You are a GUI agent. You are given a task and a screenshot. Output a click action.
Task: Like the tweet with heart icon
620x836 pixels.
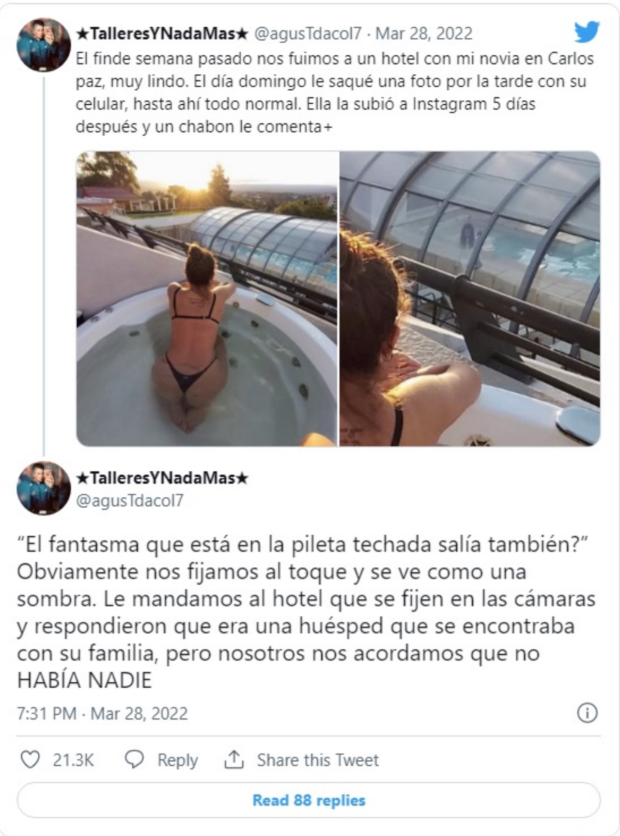[x=30, y=759]
